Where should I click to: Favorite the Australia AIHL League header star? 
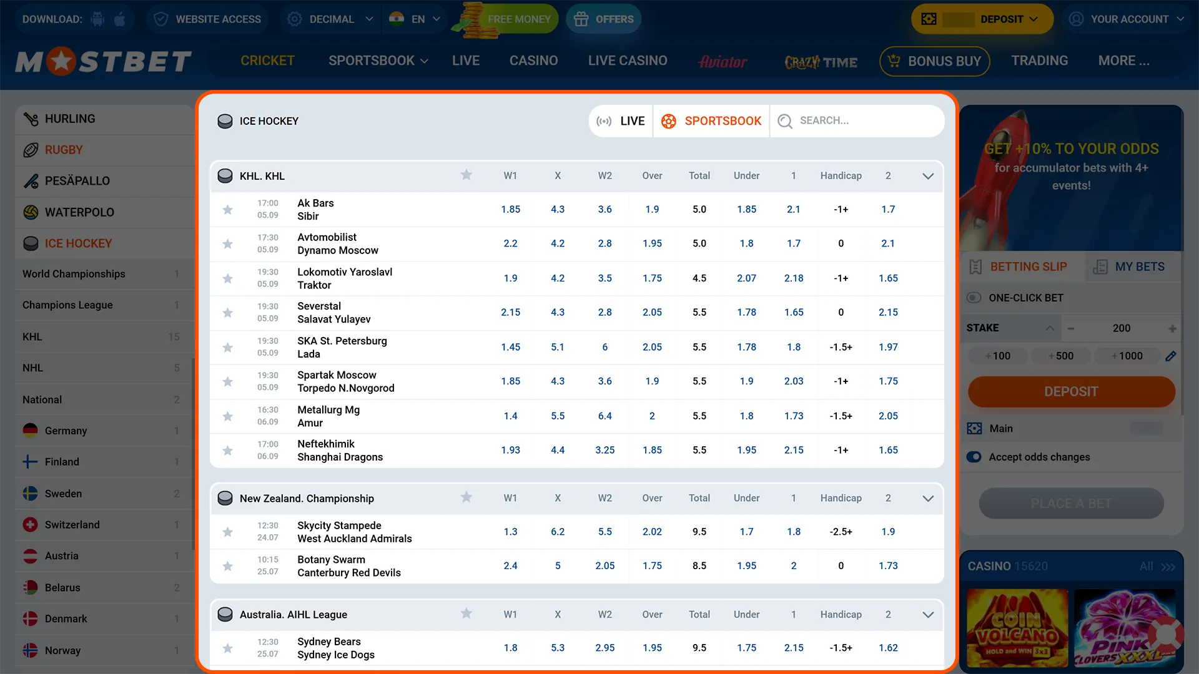[466, 613]
